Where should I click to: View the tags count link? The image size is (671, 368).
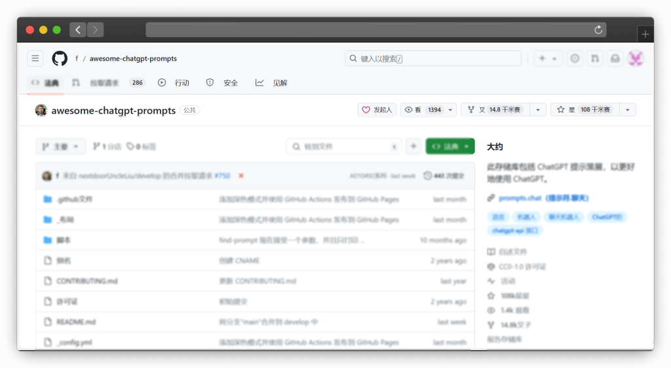142,146
